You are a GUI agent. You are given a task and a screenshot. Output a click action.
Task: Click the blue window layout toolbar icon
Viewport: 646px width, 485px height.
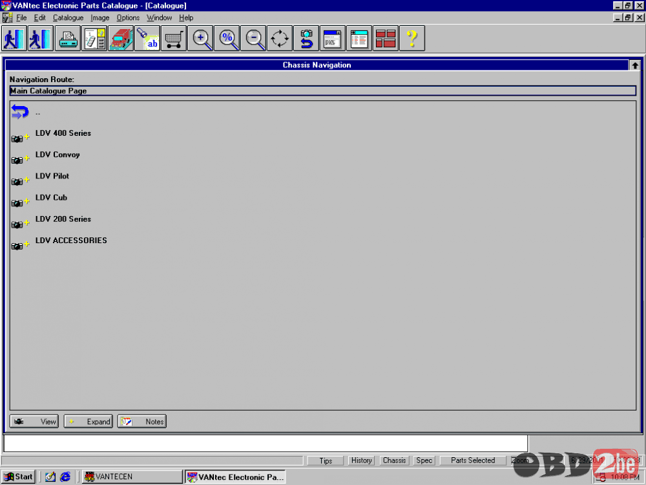click(333, 38)
